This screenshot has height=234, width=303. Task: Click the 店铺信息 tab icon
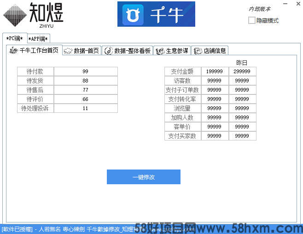[198, 51]
